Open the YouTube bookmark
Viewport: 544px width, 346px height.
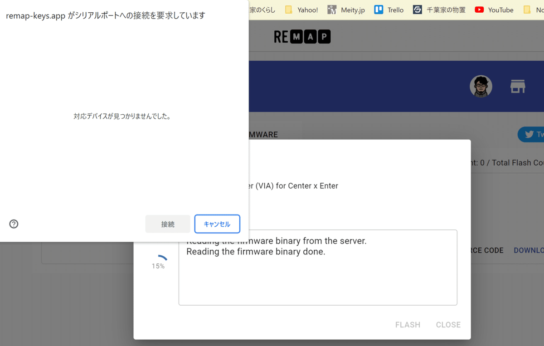(x=494, y=10)
